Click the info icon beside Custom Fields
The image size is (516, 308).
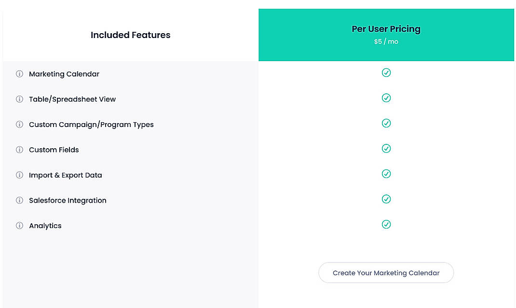(19, 150)
